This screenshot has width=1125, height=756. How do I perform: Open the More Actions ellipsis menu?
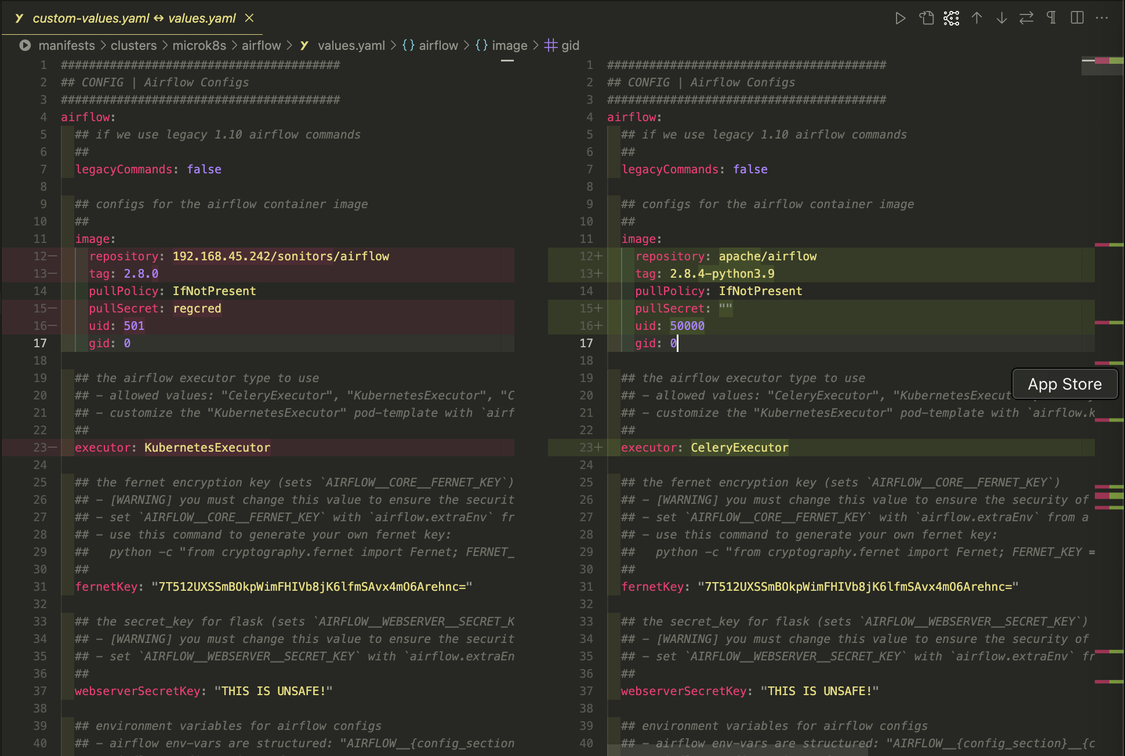1102,19
